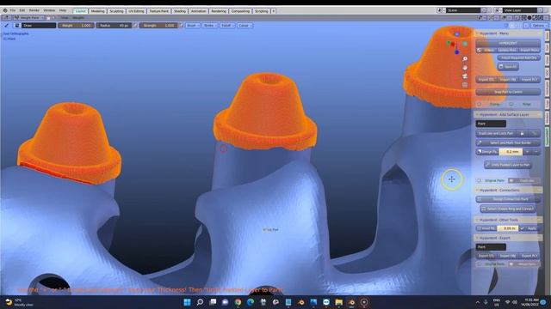This screenshot has width=551, height=309.
Task: Click the HYPERDENT header button
Action: click(x=508, y=43)
